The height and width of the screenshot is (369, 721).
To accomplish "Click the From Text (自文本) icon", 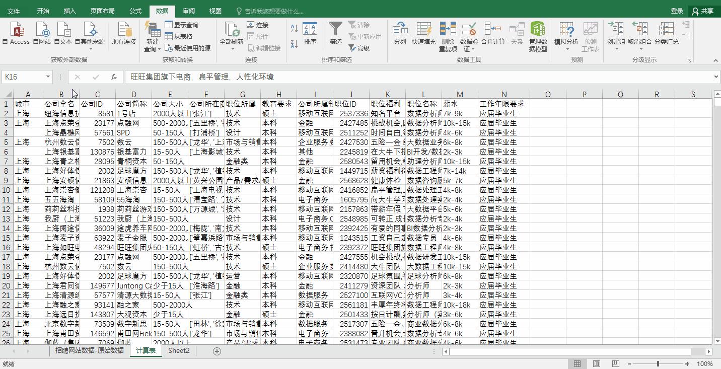I will pyautogui.click(x=63, y=33).
